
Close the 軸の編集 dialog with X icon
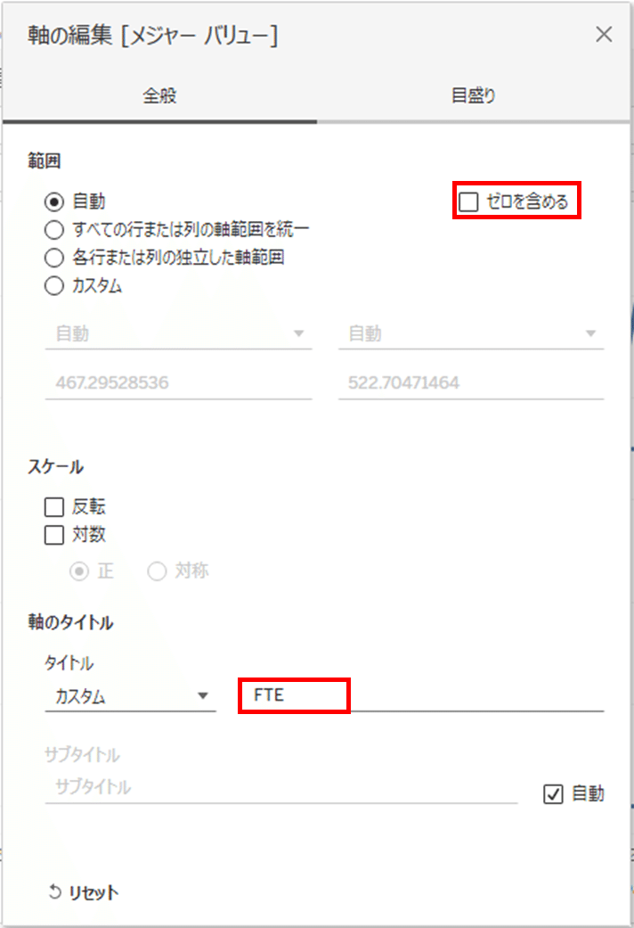pos(603,35)
